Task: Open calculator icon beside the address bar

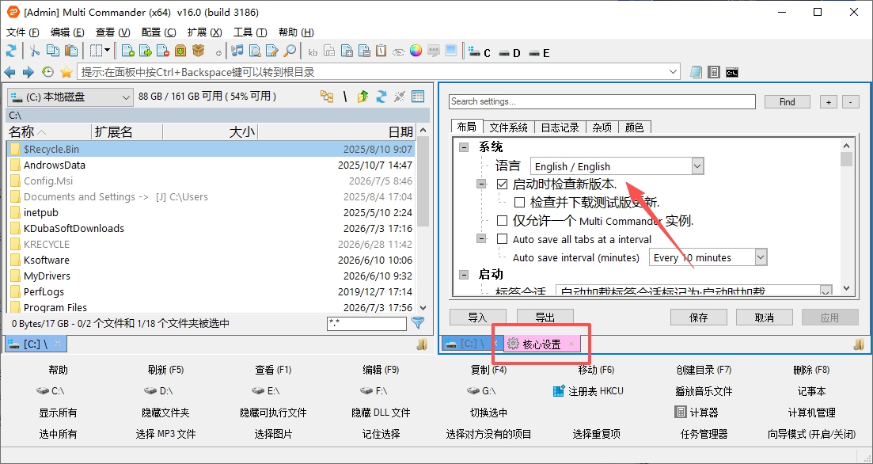Action: click(x=714, y=72)
